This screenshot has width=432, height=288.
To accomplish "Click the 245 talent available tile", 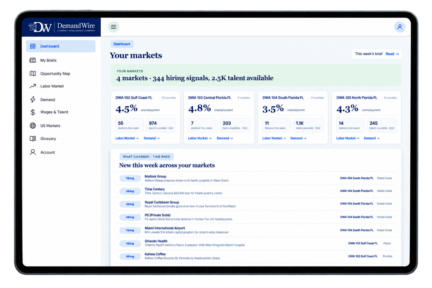I will pos(382,125).
